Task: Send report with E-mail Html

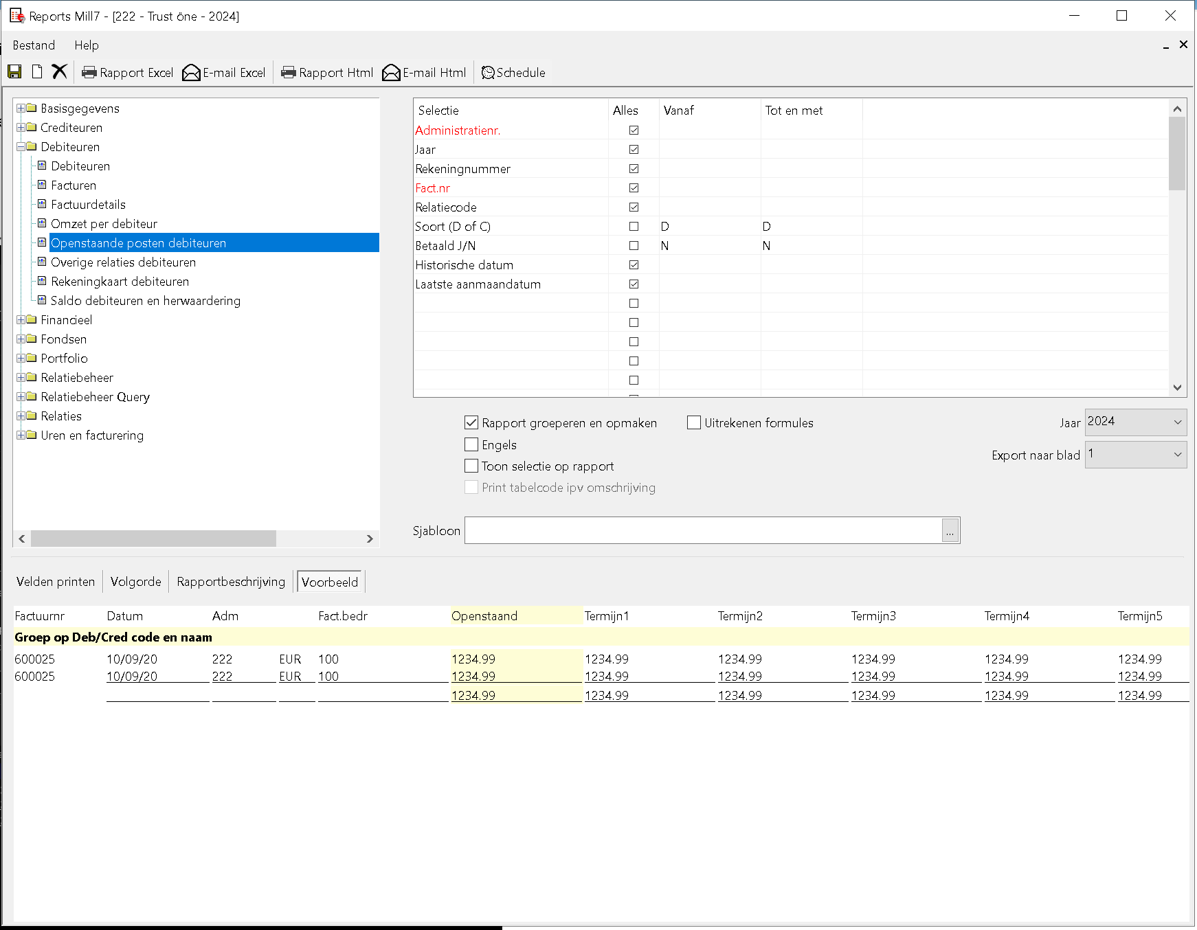Action: pyautogui.click(x=424, y=73)
